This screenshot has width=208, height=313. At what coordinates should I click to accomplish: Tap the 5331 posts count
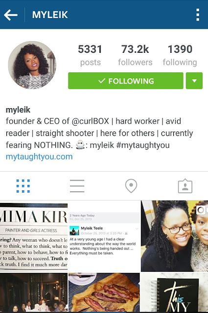coord(90,55)
